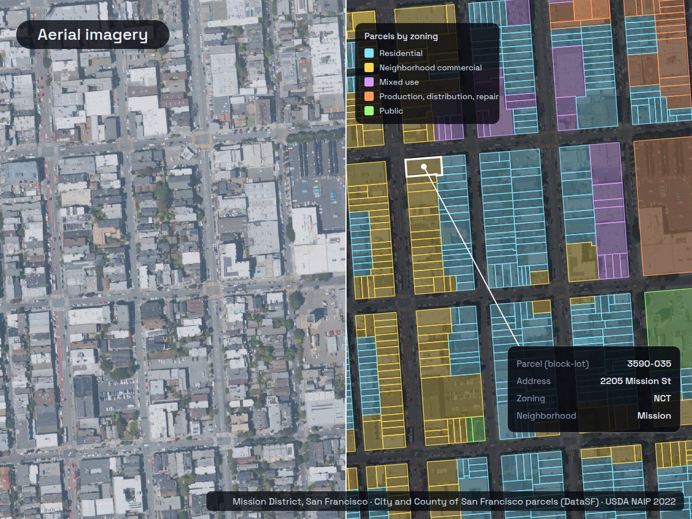Click the address "2205 Mission St"
692x519 pixels.
(x=635, y=381)
